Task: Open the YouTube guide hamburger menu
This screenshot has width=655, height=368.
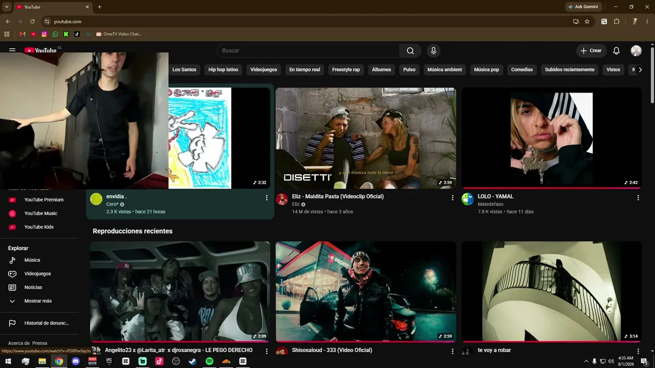Action: point(12,51)
